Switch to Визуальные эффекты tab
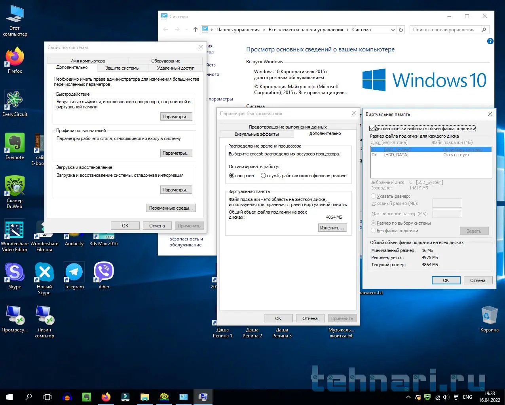Viewport: 505px width, 405px height. coord(256,134)
